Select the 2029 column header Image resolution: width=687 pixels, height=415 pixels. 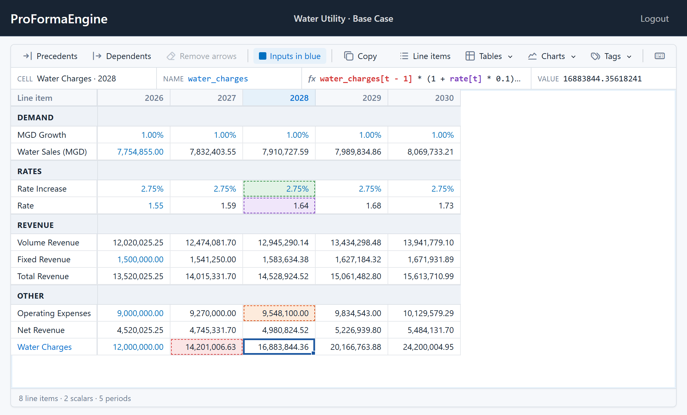(x=352, y=98)
